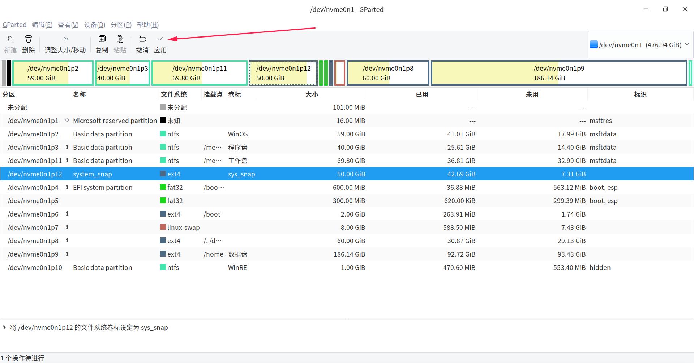The width and height of the screenshot is (694, 363).
Task: Click the 应用 (Apply operations) checkmark icon
Action: click(x=160, y=43)
